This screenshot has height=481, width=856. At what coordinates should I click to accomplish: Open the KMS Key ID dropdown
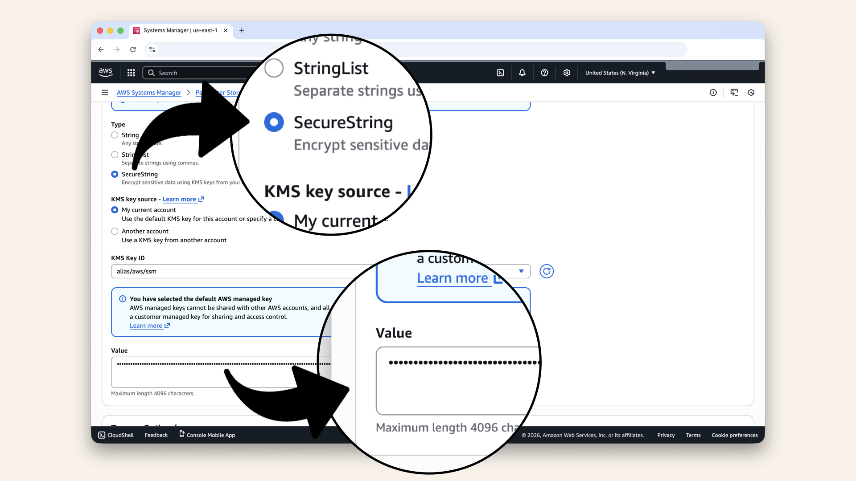pos(521,271)
